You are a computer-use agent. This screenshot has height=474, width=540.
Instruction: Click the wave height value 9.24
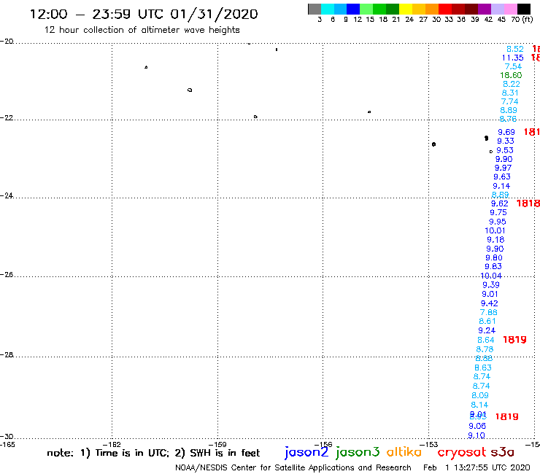click(x=487, y=331)
